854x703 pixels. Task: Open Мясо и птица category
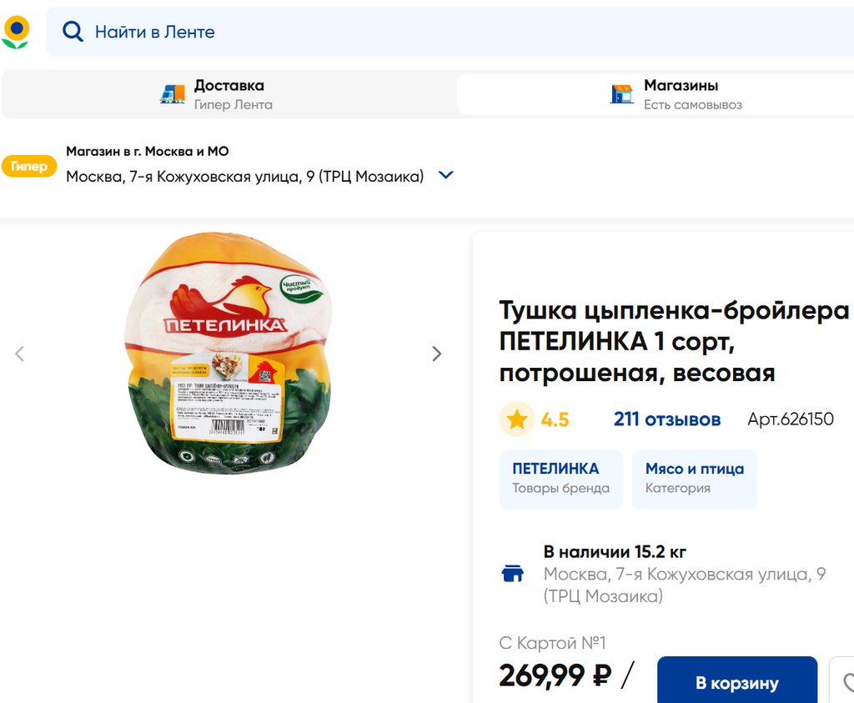694,479
